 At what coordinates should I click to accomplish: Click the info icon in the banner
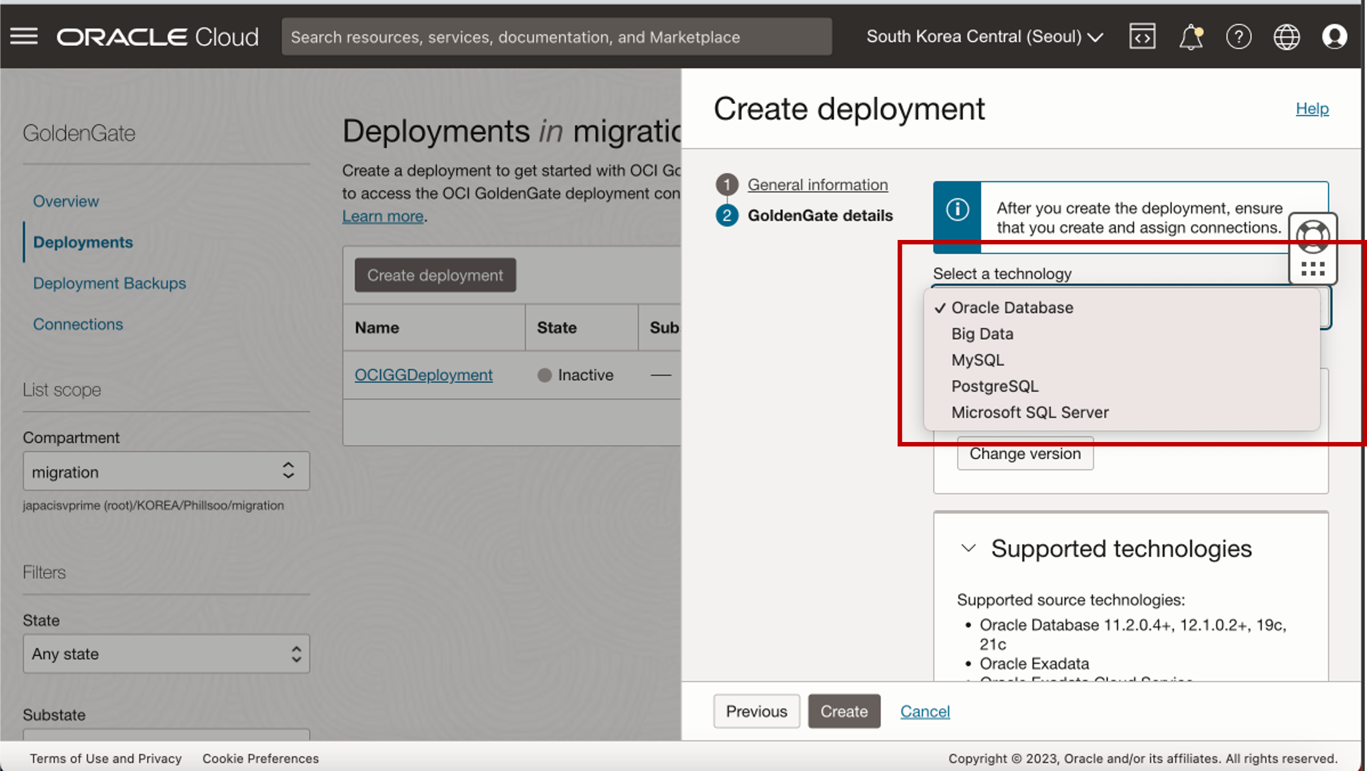pyautogui.click(x=957, y=209)
